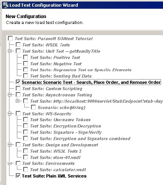163x185 pixels.
Task: Collapse the Environments node
Action: point(9,163)
